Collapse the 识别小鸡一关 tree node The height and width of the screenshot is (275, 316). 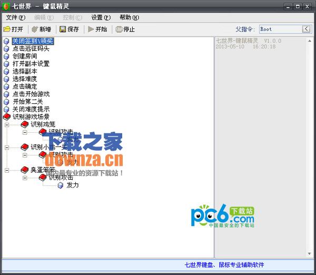(x=7, y=148)
